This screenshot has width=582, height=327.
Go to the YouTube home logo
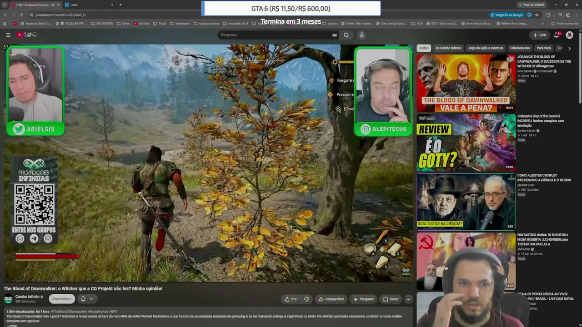pos(27,35)
